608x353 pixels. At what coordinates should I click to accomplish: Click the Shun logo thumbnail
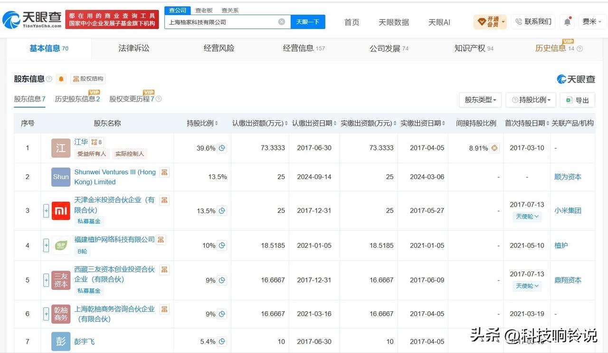[x=61, y=177]
